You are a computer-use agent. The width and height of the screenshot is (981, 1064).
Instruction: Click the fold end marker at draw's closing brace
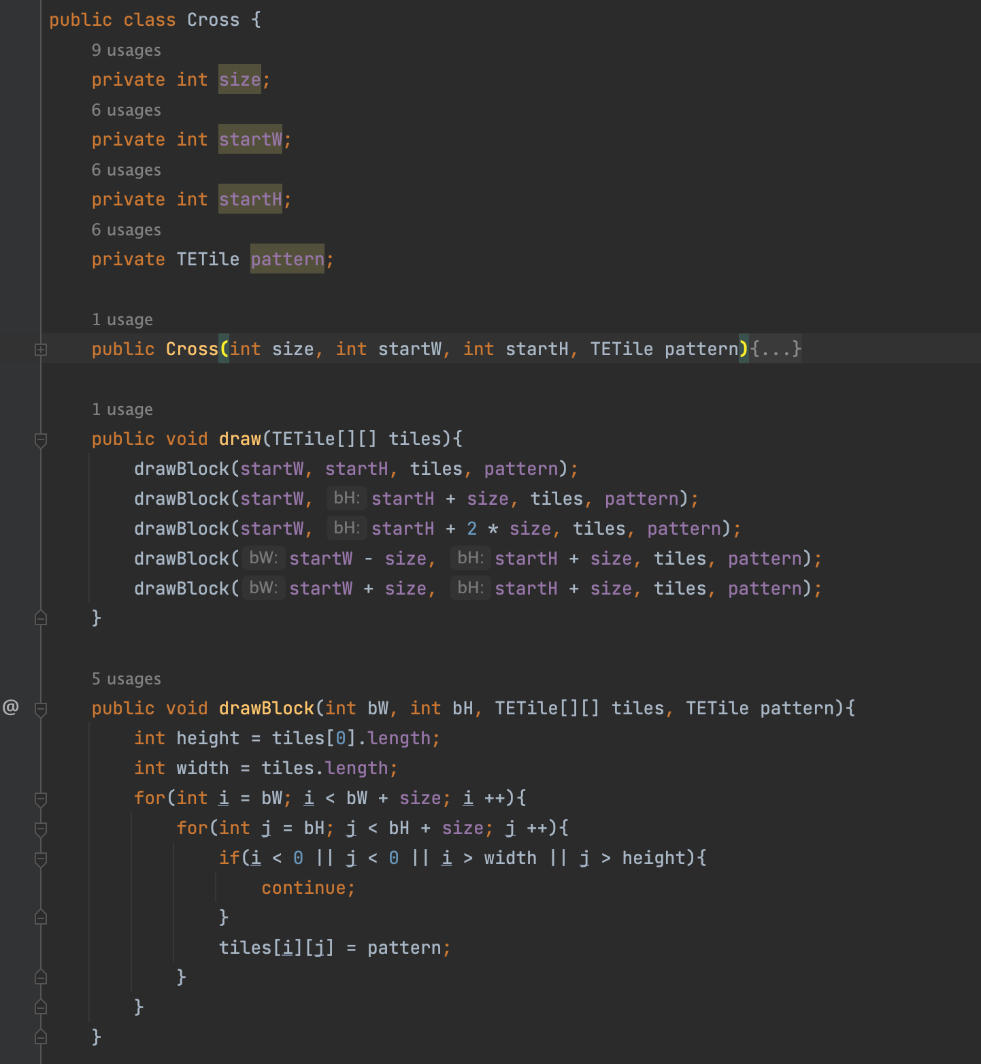pyautogui.click(x=41, y=618)
